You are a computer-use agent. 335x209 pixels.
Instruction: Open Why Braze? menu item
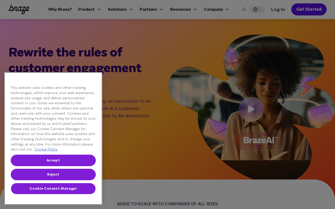click(60, 9)
